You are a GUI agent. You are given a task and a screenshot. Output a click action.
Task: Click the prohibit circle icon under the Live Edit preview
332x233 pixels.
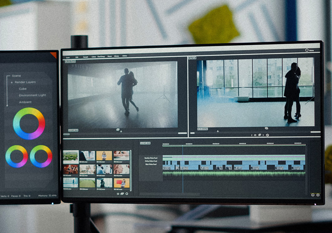[x=267, y=135]
